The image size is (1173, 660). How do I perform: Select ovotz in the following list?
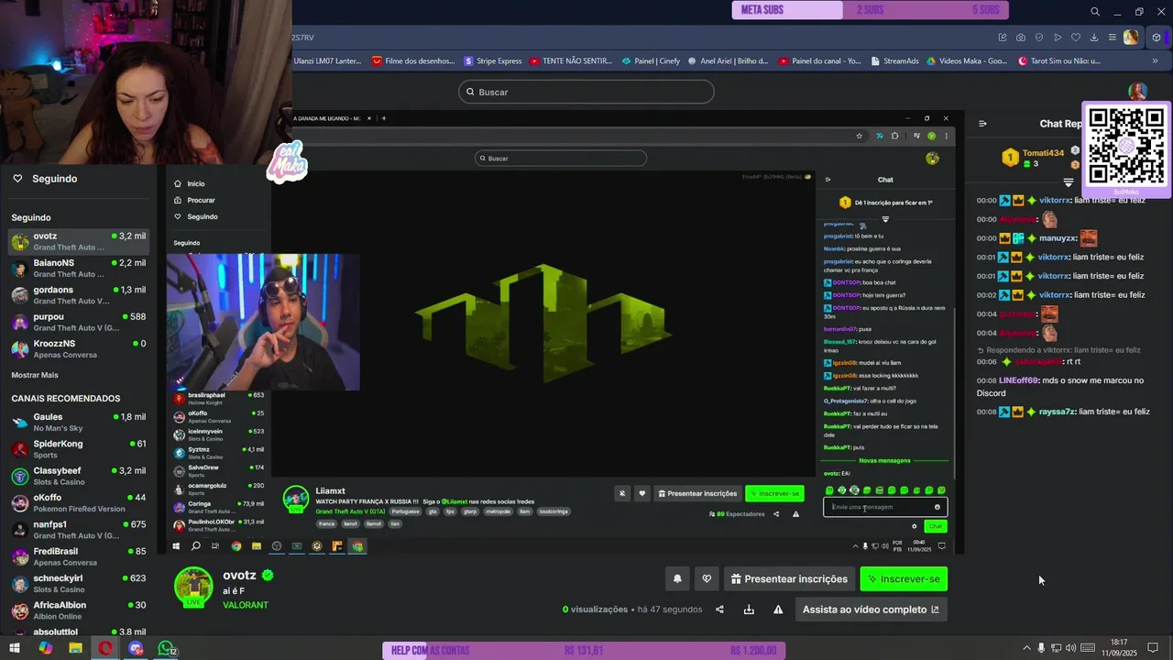[x=78, y=241]
